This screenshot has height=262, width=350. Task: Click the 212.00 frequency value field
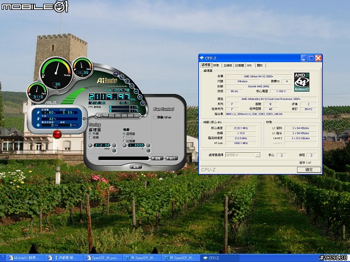pyautogui.click(x=102, y=145)
